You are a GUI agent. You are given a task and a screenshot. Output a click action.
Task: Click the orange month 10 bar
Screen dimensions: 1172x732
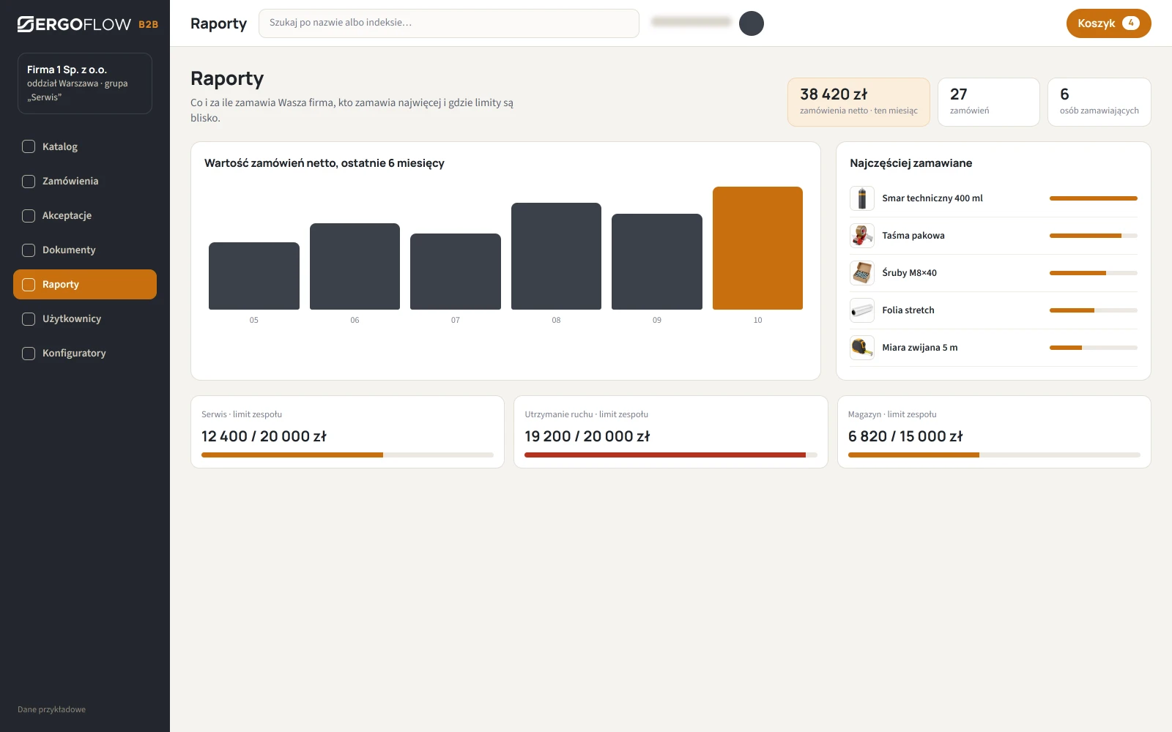click(x=757, y=248)
